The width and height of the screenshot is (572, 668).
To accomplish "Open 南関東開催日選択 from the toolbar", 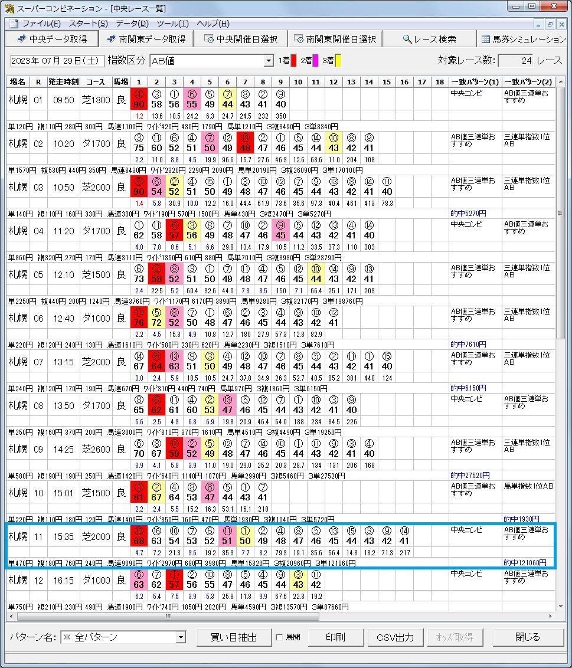I will pyautogui.click(x=335, y=39).
